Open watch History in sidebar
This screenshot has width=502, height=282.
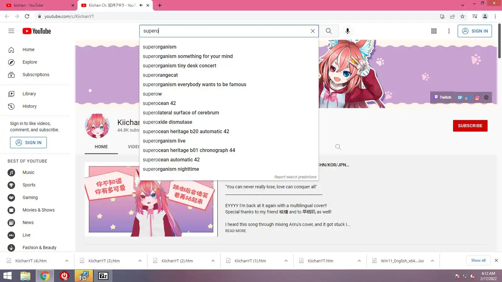pyautogui.click(x=35, y=106)
